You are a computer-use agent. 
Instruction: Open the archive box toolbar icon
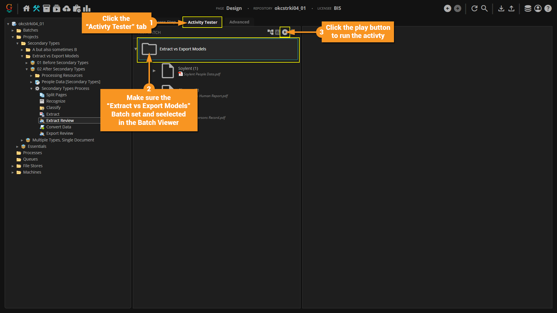pyautogui.click(x=46, y=8)
